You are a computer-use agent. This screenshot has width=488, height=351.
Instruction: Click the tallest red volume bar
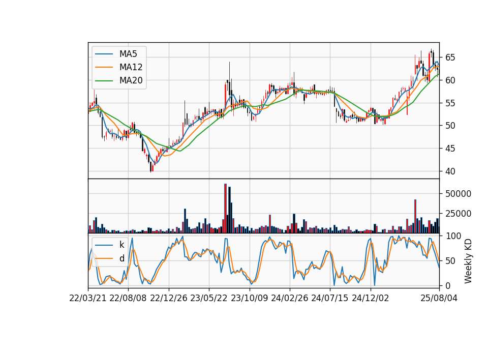coord(225,209)
